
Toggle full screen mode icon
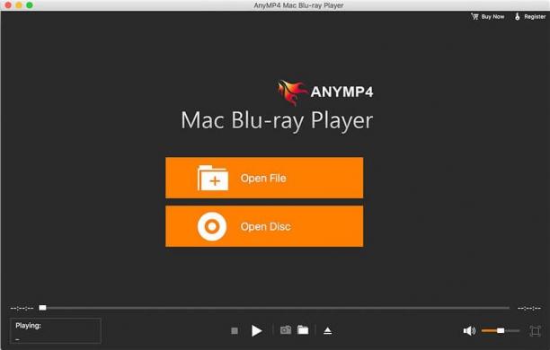coord(536,331)
